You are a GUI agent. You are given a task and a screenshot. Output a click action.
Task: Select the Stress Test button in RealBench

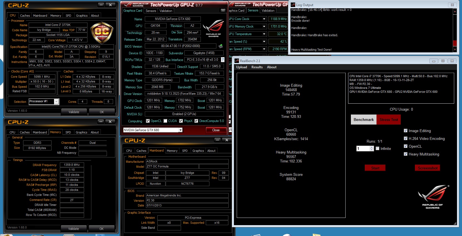(389, 120)
